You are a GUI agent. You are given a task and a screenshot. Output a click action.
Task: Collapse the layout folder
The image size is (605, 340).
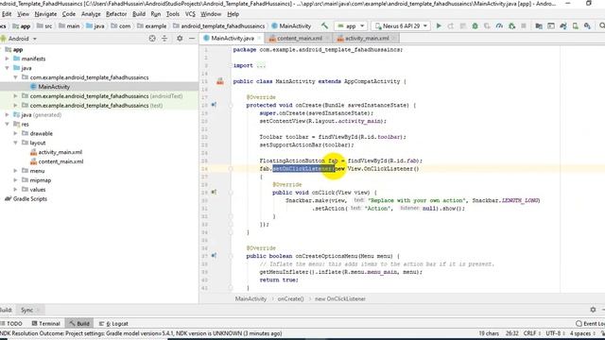coord(15,143)
